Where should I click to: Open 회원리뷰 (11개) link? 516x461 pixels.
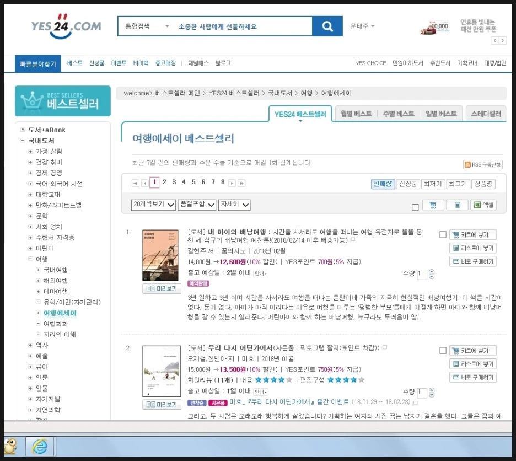click(x=210, y=380)
